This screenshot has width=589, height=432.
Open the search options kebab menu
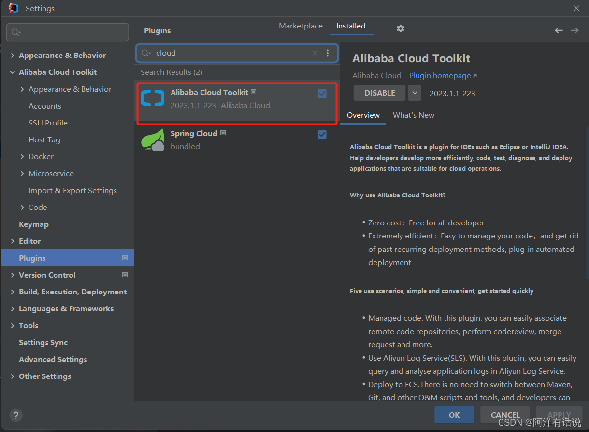click(x=328, y=53)
